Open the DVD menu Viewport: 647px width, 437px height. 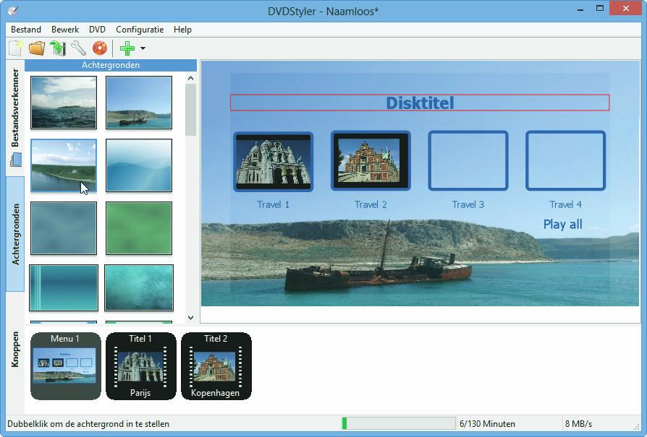coord(97,30)
